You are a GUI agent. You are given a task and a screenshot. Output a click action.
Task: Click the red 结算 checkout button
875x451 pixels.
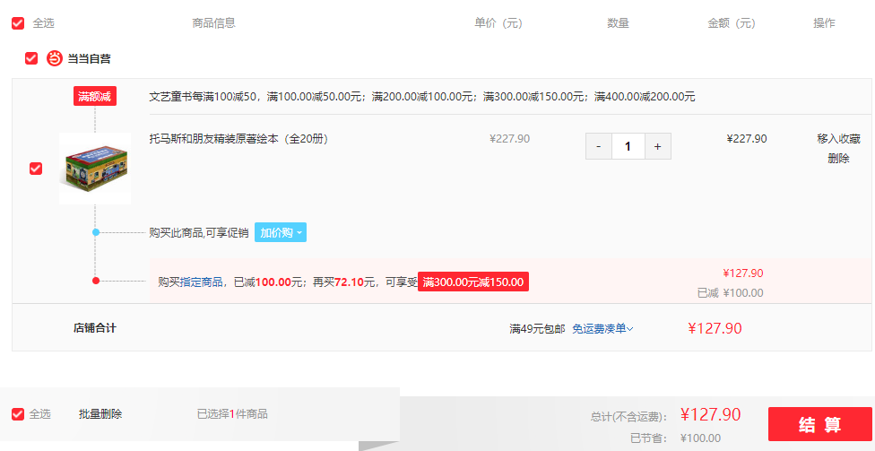coord(819,424)
